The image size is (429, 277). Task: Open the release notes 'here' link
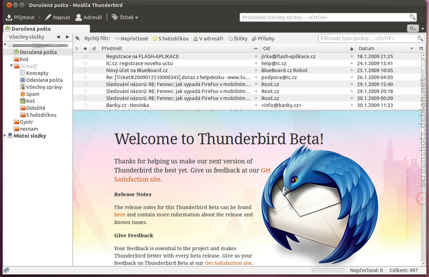[x=120, y=215]
